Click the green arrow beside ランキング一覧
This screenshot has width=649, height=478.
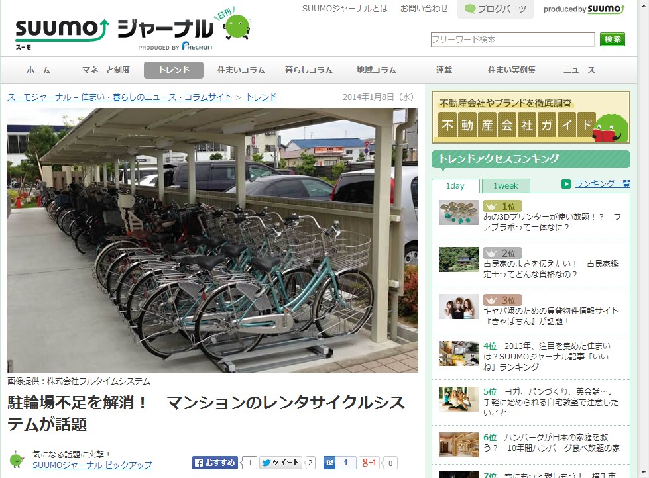pyautogui.click(x=566, y=184)
